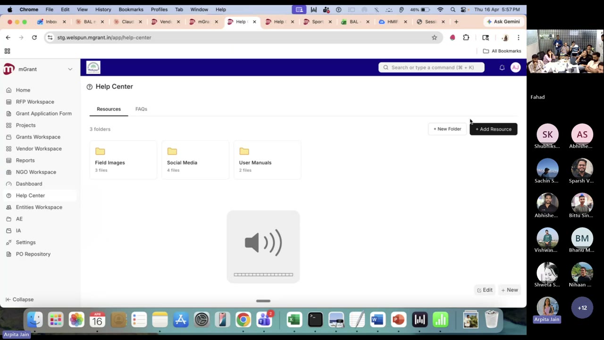Click the New Folder button
Screen dimensions: 604x340
click(x=447, y=129)
